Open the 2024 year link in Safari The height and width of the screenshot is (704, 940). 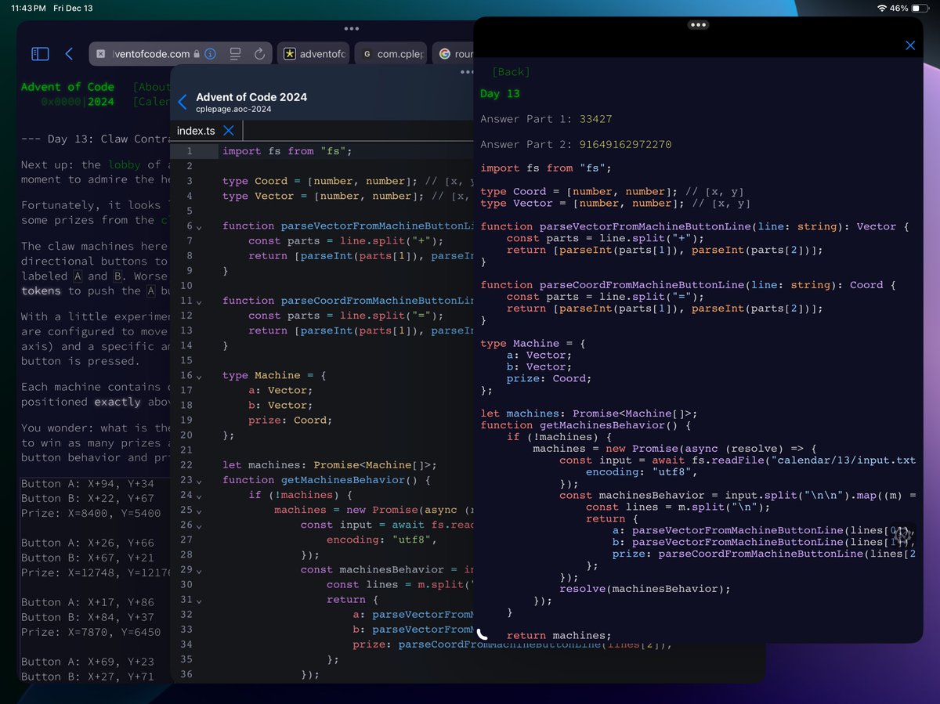click(x=101, y=102)
